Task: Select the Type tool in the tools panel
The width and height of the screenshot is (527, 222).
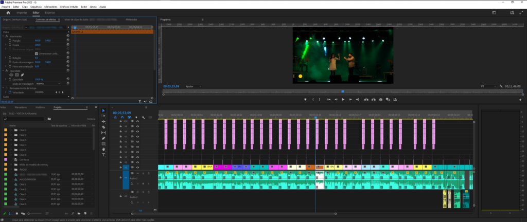Action: [x=103, y=155]
